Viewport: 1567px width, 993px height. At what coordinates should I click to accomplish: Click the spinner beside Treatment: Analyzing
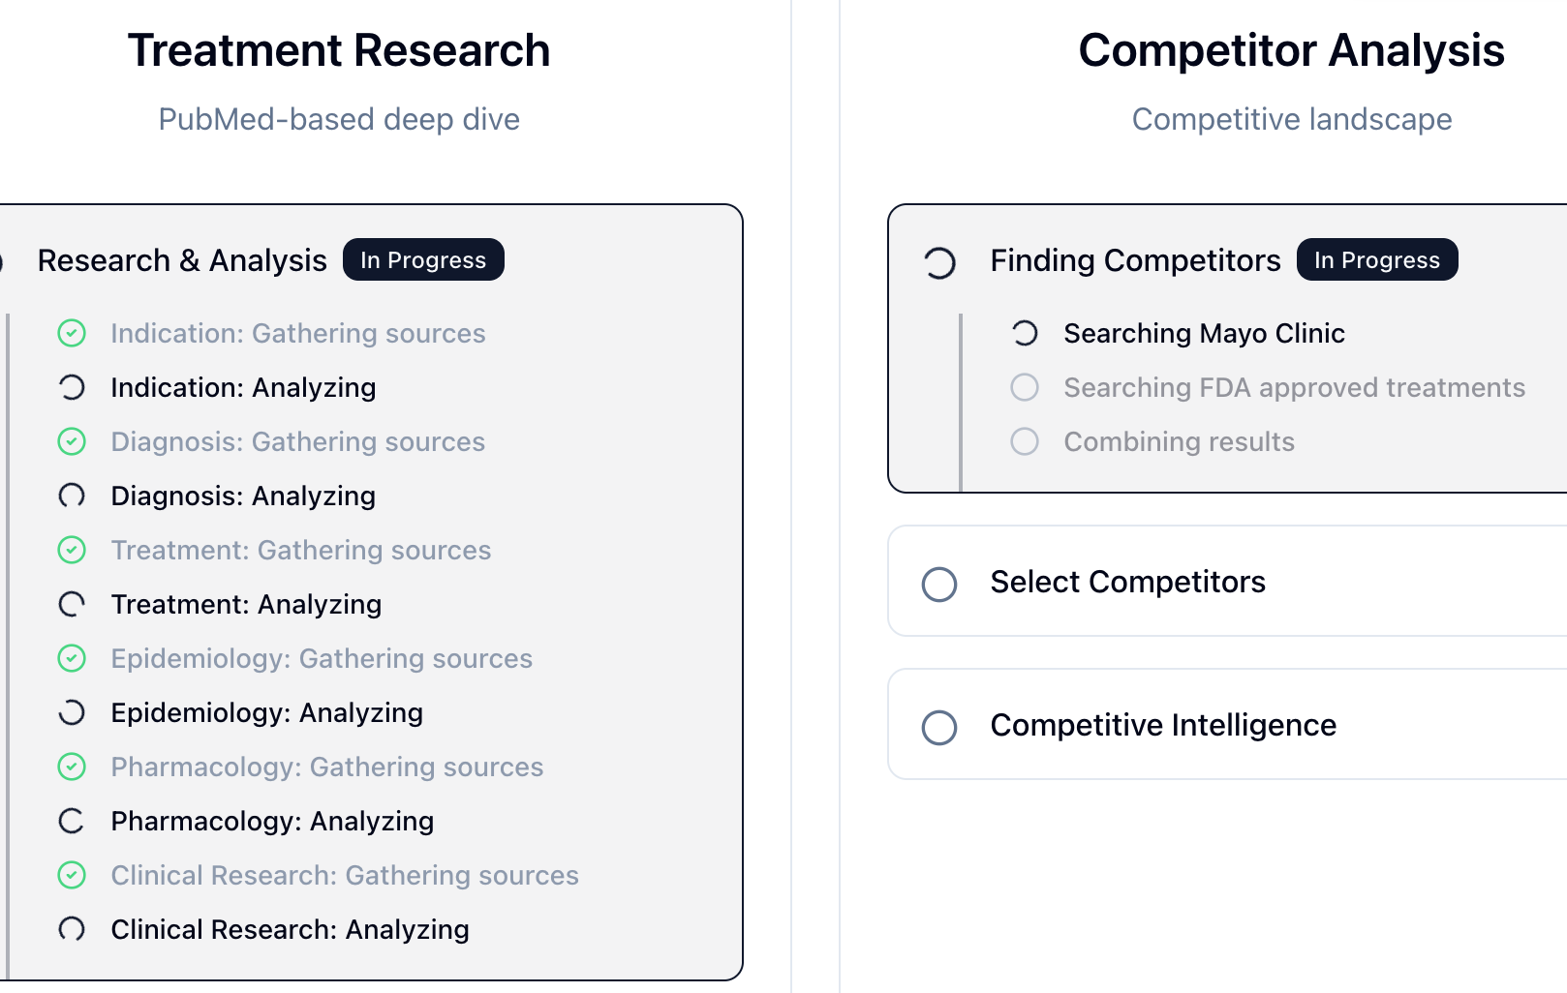[x=72, y=604]
